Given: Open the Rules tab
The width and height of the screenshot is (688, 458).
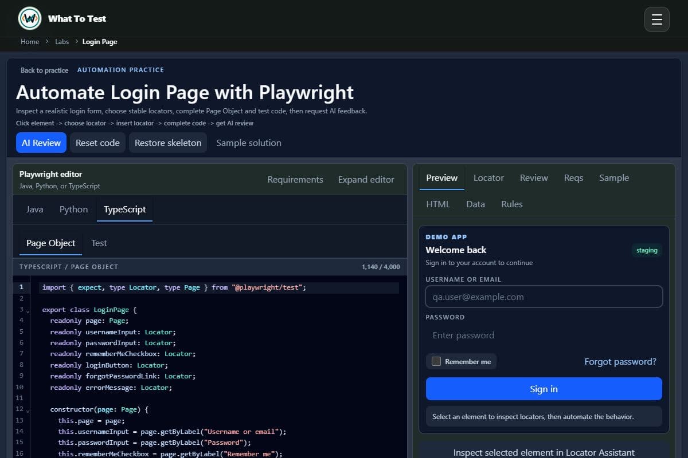Looking at the screenshot, I should pyautogui.click(x=512, y=204).
